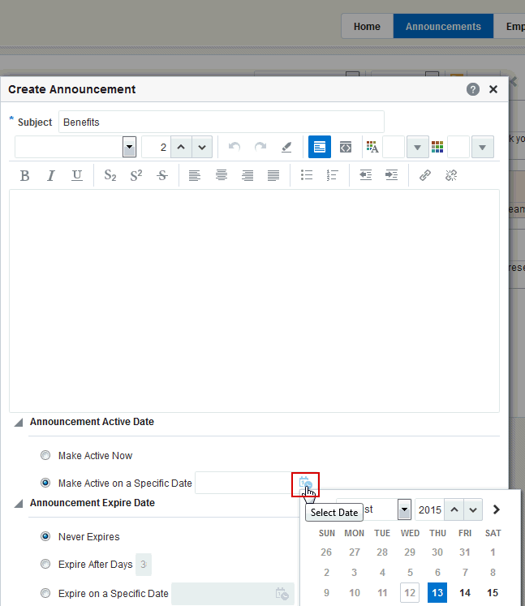Open Select Date calendar for active date
Image resolution: width=525 pixels, height=606 pixels.
click(305, 484)
